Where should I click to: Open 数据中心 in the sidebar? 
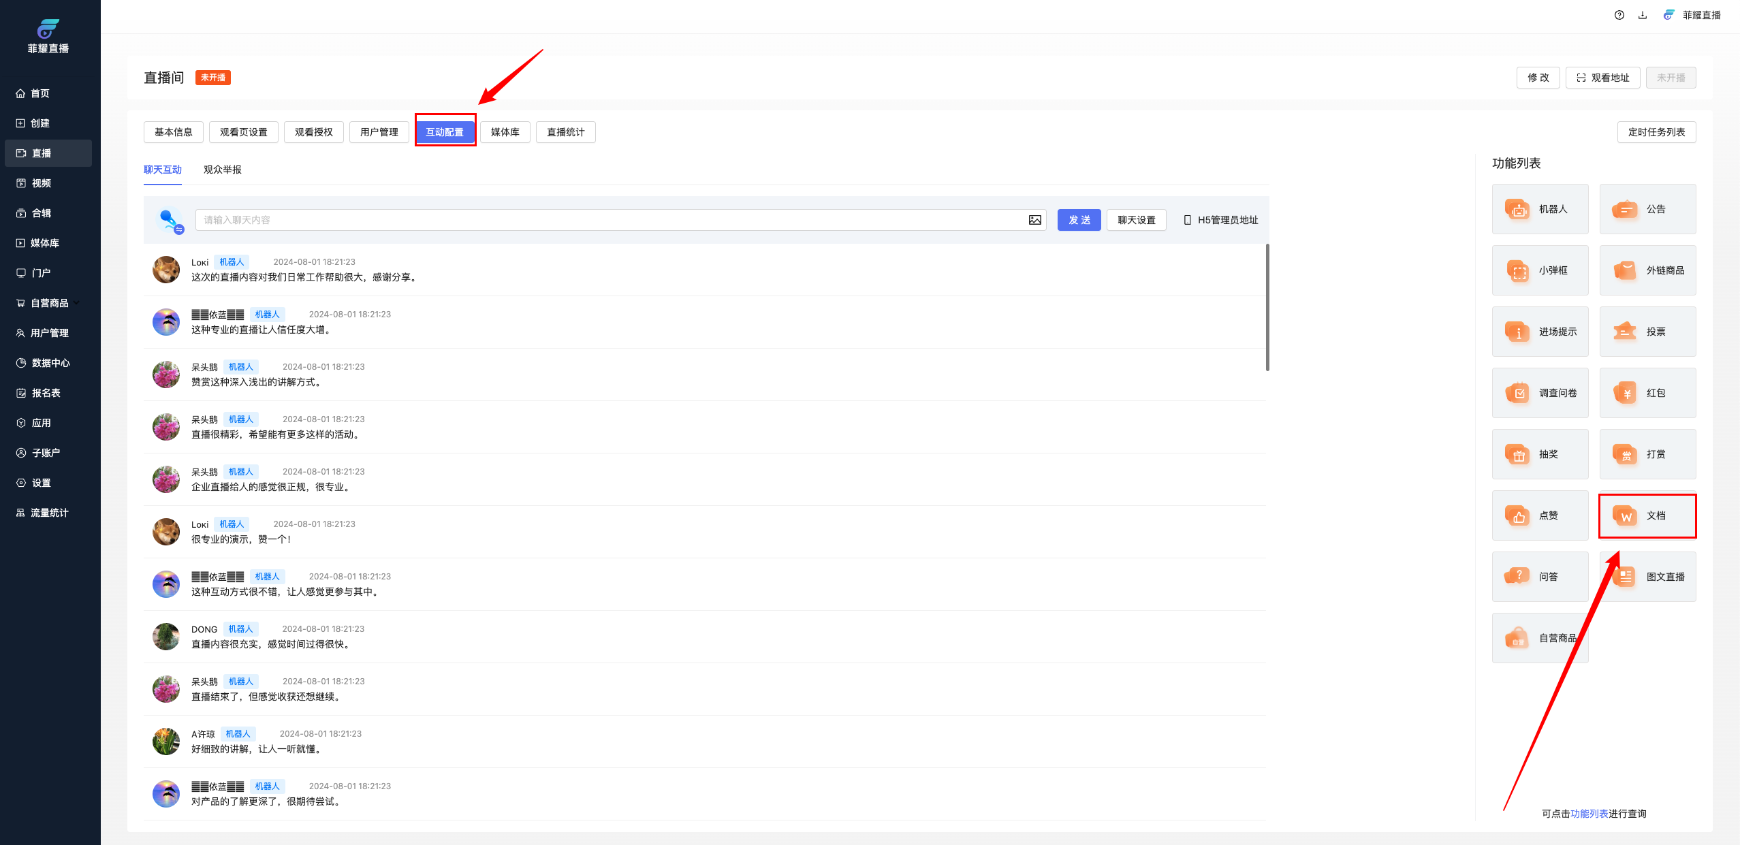point(50,363)
